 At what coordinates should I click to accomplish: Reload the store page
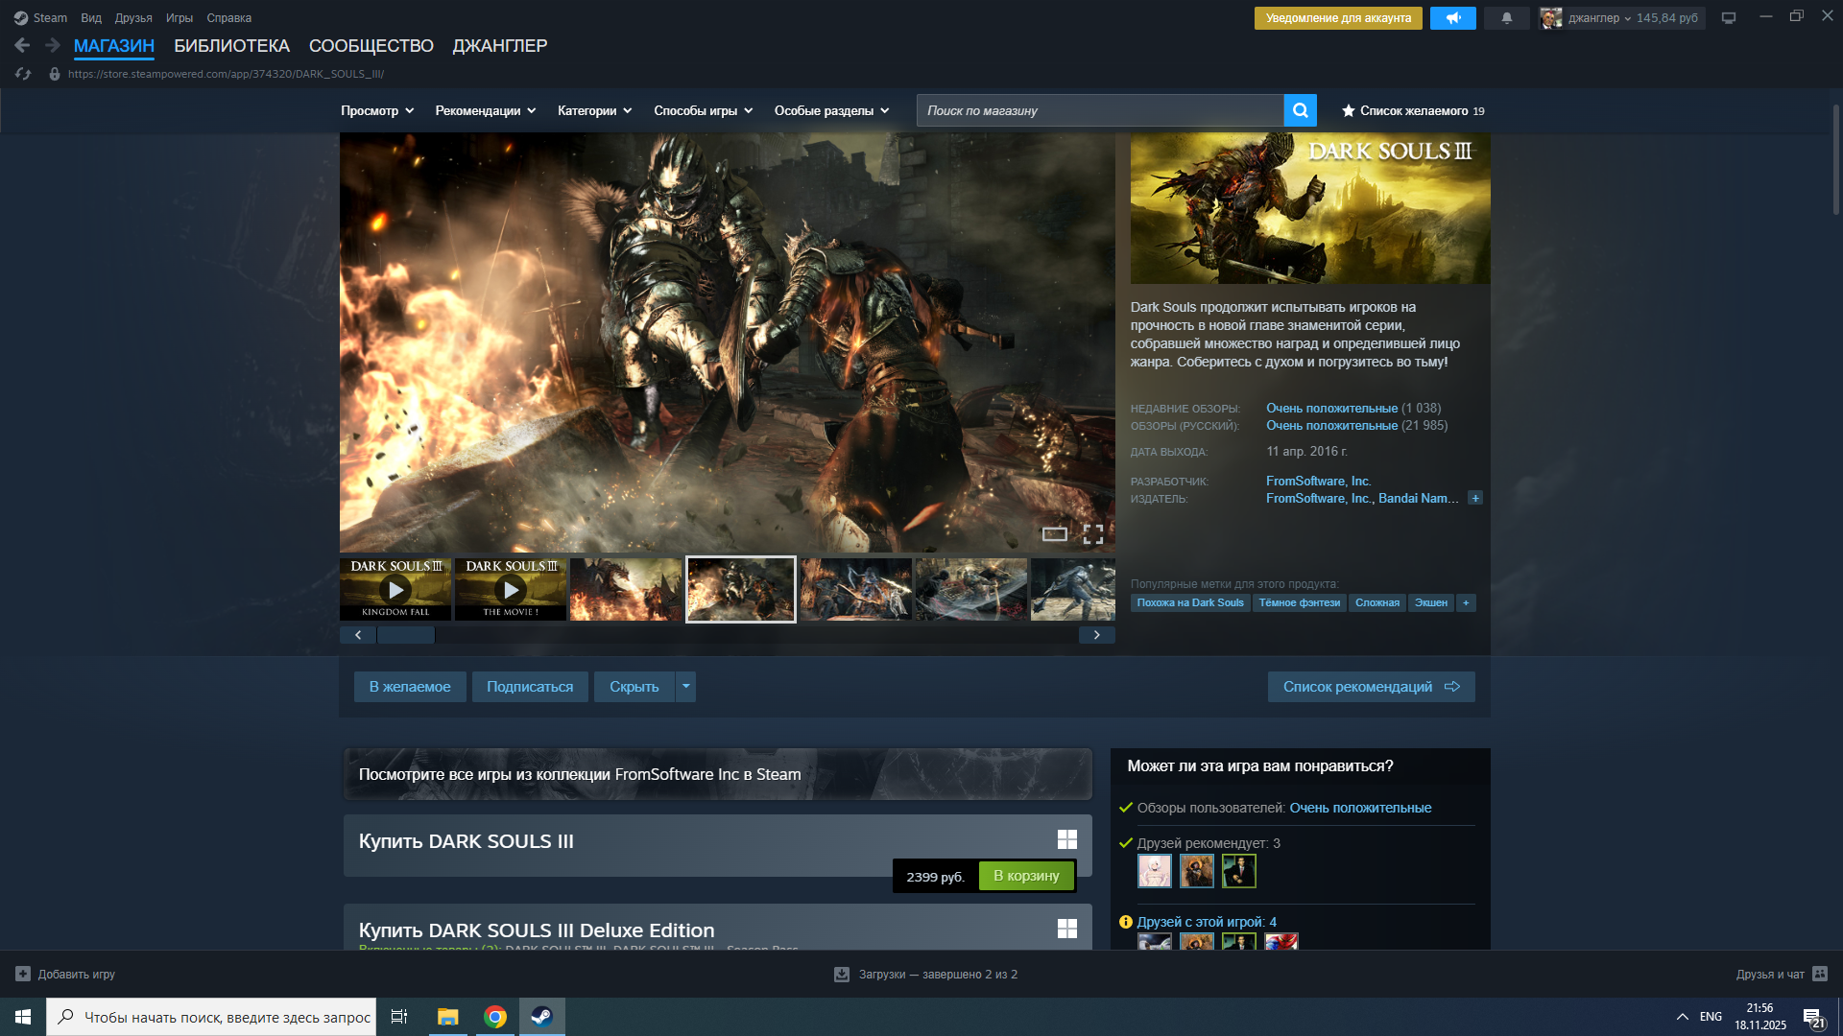pyautogui.click(x=23, y=74)
